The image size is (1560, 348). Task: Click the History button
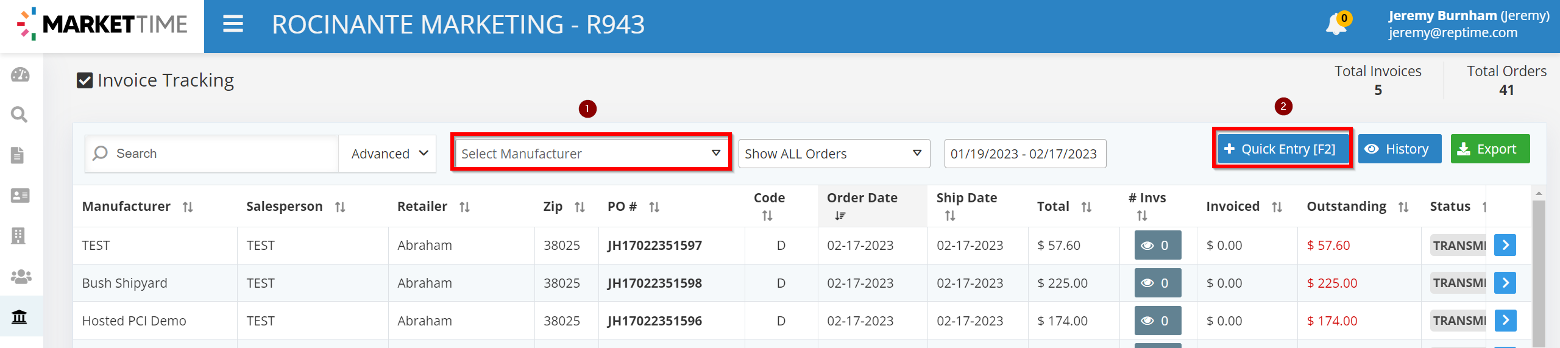[1400, 149]
